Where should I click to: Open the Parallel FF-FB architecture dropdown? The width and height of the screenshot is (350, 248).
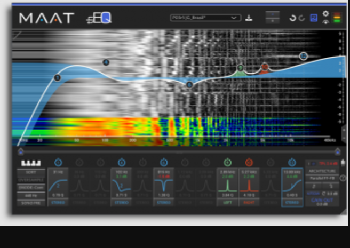click(x=323, y=178)
